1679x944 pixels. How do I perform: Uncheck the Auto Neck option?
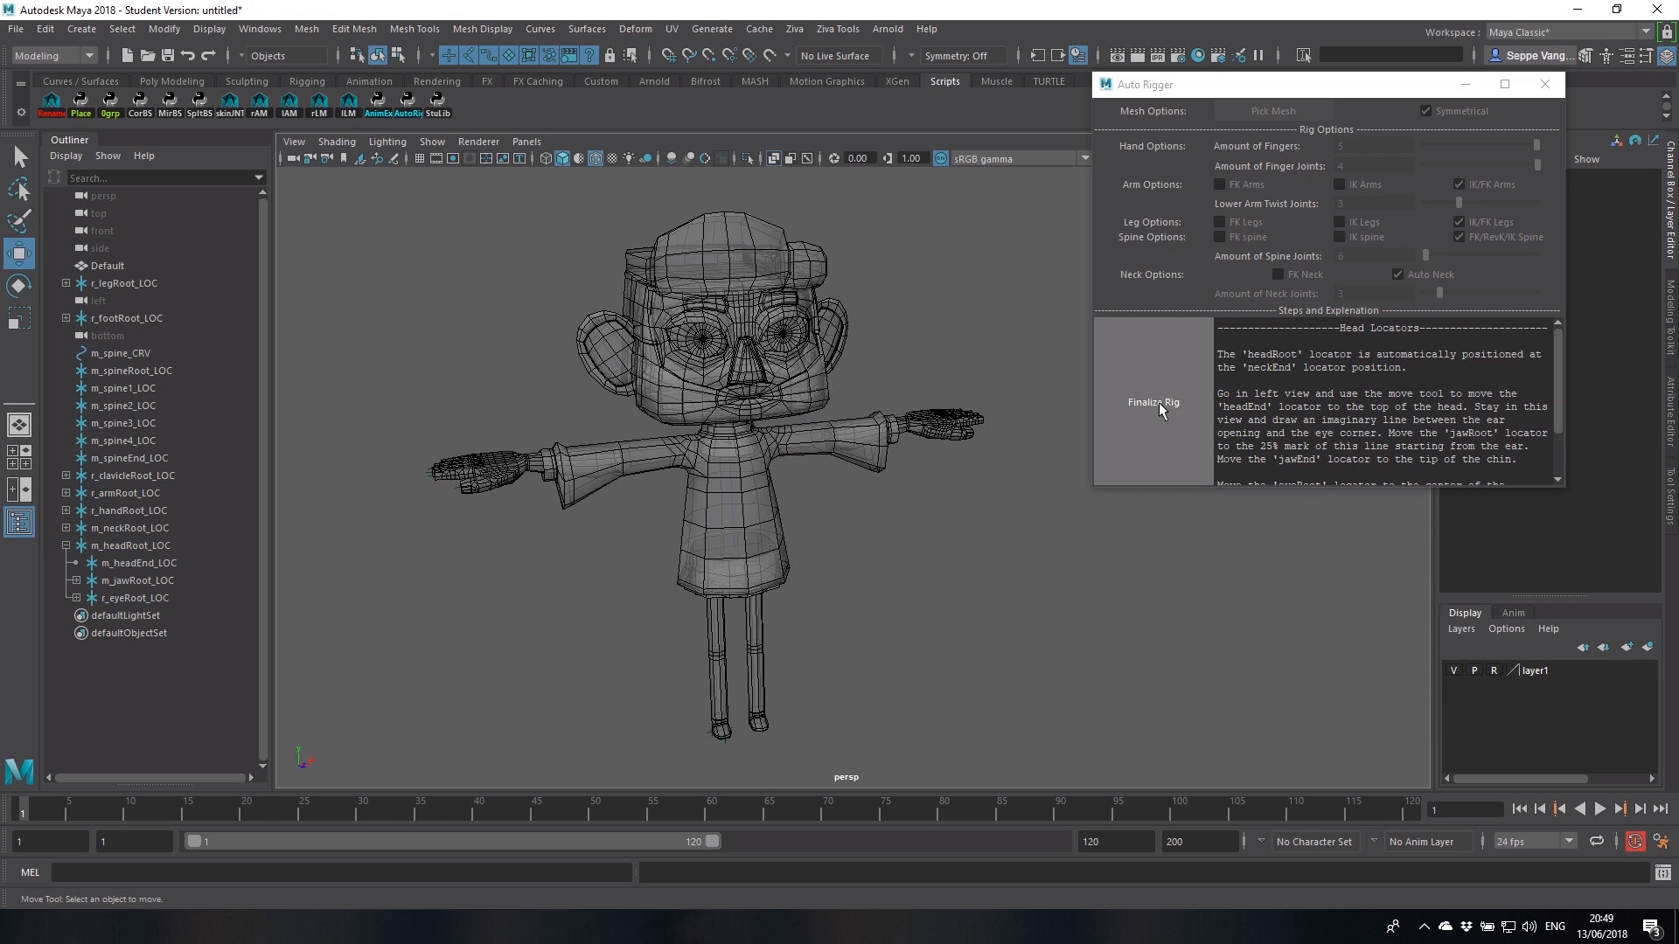tap(1397, 274)
